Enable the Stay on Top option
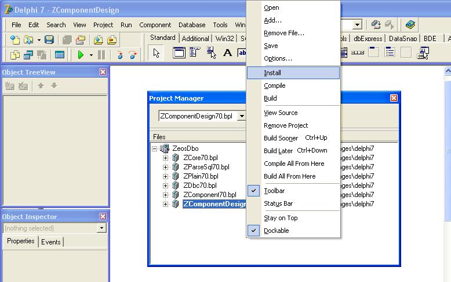 [281, 218]
